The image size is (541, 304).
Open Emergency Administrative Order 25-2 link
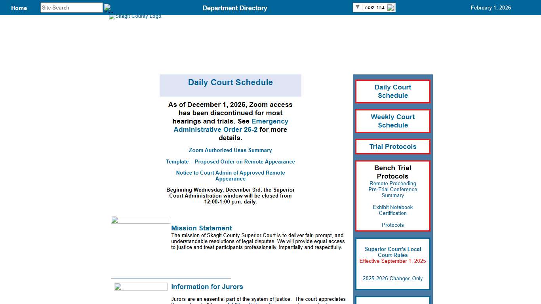coord(231,125)
